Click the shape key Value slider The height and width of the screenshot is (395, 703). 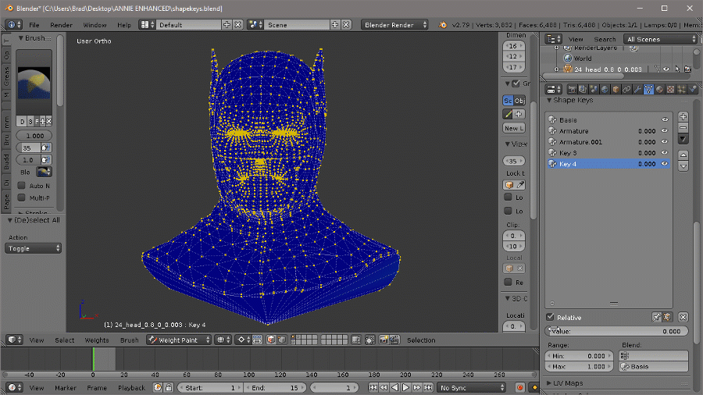[616, 331]
